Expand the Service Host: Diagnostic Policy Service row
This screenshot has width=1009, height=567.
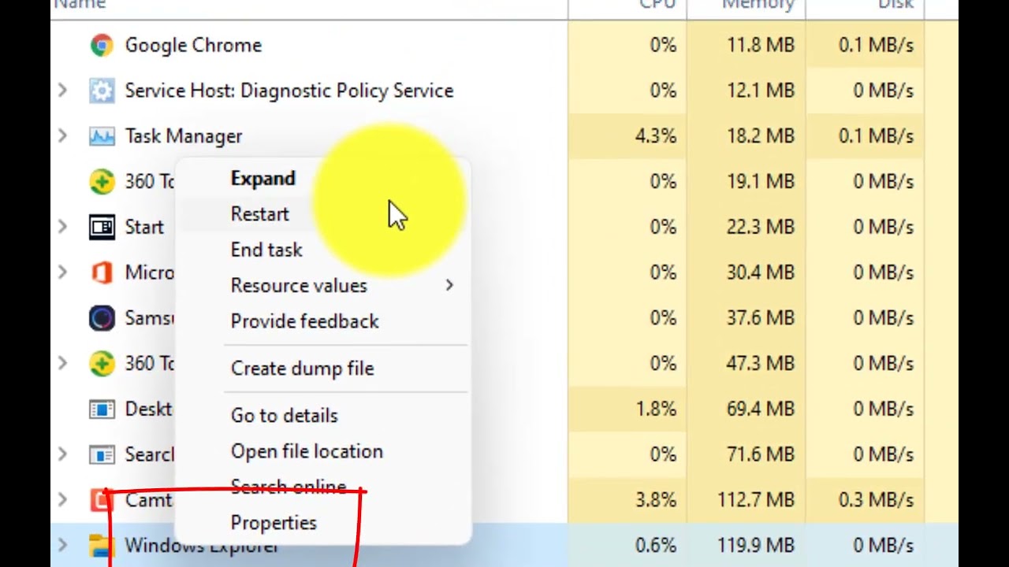coord(62,91)
